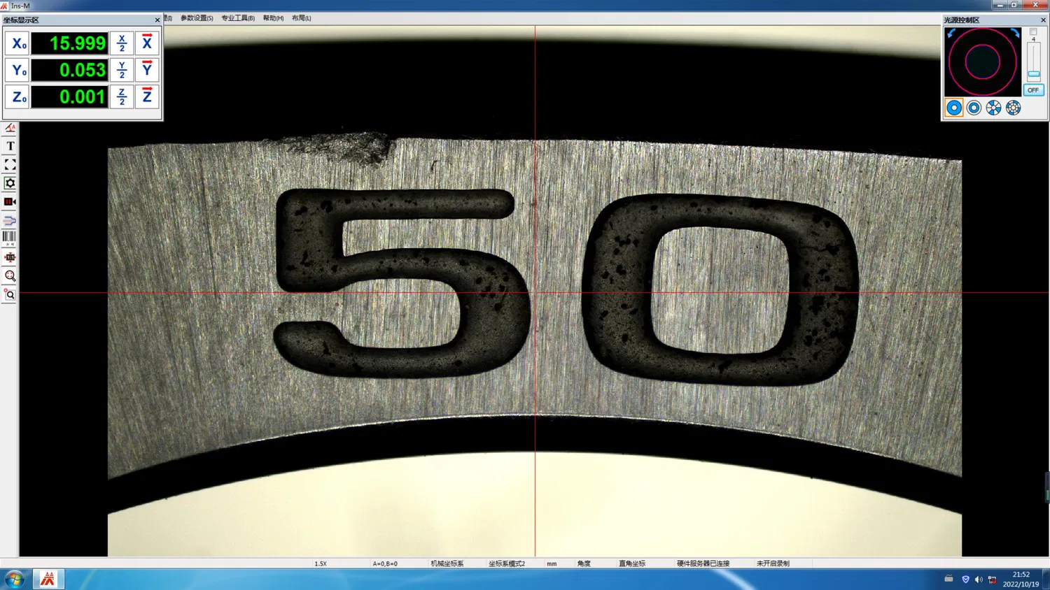This screenshot has height=590, width=1050.
Task: Zero the Y axis with red Y button
Action: click(x=147, y=70)
